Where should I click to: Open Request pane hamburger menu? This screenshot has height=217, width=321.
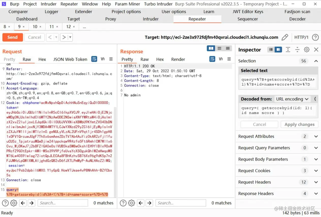pyautogui.click(x=111, y=59)
